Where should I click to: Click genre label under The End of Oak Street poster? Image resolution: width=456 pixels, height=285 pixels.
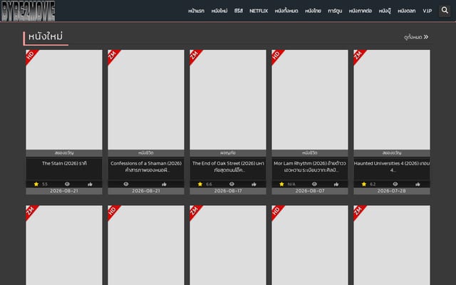click(228, 153)
